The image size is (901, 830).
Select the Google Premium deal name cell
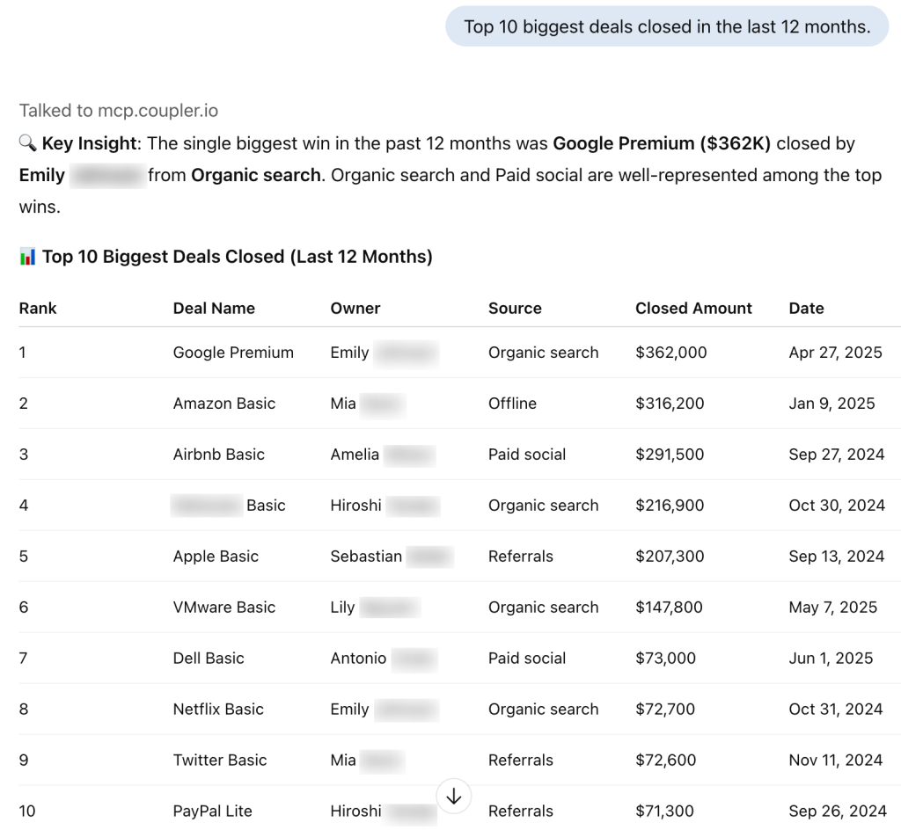coord(233,353)
